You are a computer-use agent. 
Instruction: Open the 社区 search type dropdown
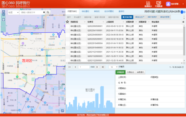pos(13,12)
